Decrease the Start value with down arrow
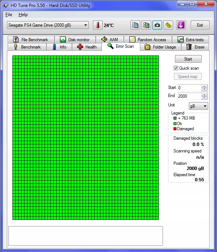The width and height of the screenshot is (217, 252). click(x=205, y=89)
